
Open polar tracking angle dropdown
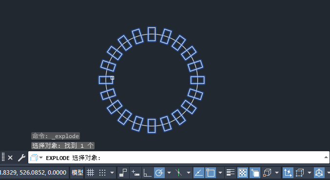(169, 173)
